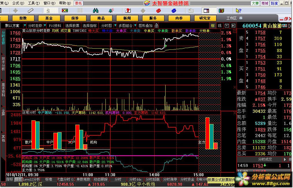Click the dollar sign toolbar icon
The width and height of the screenshot is (293, 188).
(x=48, y=11)
